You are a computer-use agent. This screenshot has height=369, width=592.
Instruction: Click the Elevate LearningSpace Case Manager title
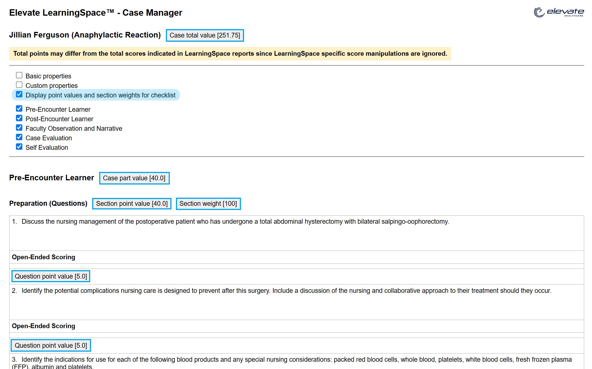point(96,13)
